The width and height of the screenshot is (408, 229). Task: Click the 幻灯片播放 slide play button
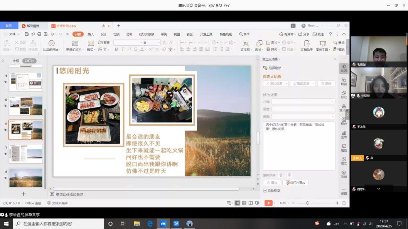(x=295, y=183)
